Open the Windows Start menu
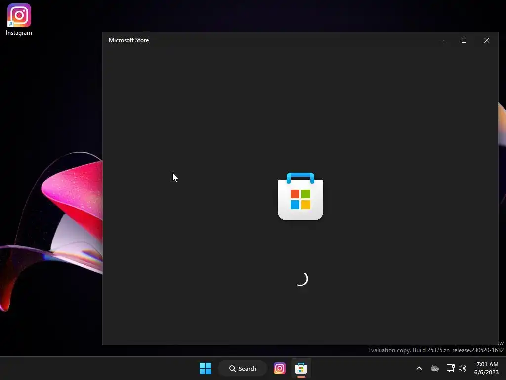The width and height of the screenshot is (506, 380). click(205, 368)
